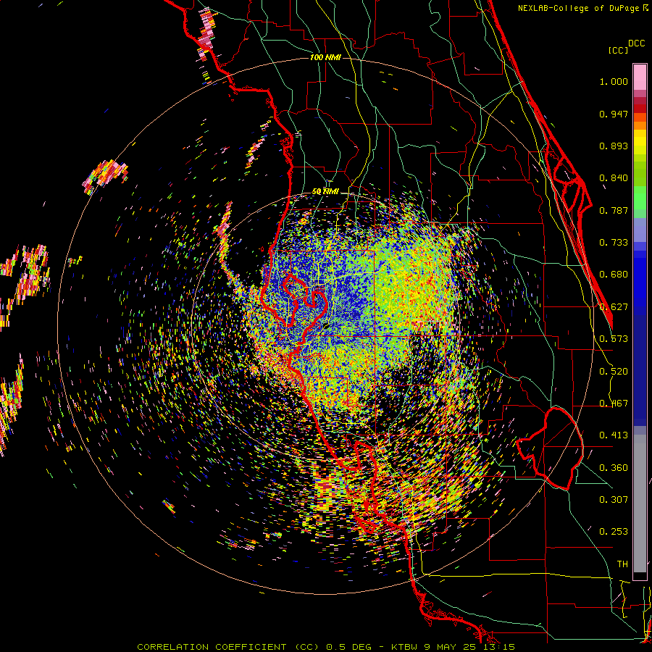Image resolution: width=652 pixels, height=652 pixels.
Task: Select the pink top segment of color bar
Action: pyautogui.click(x=640, y=77)
